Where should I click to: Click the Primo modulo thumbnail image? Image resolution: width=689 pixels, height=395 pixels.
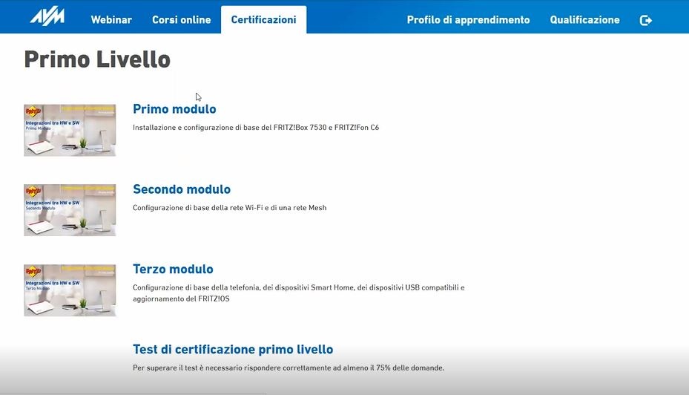pos(70,130)
